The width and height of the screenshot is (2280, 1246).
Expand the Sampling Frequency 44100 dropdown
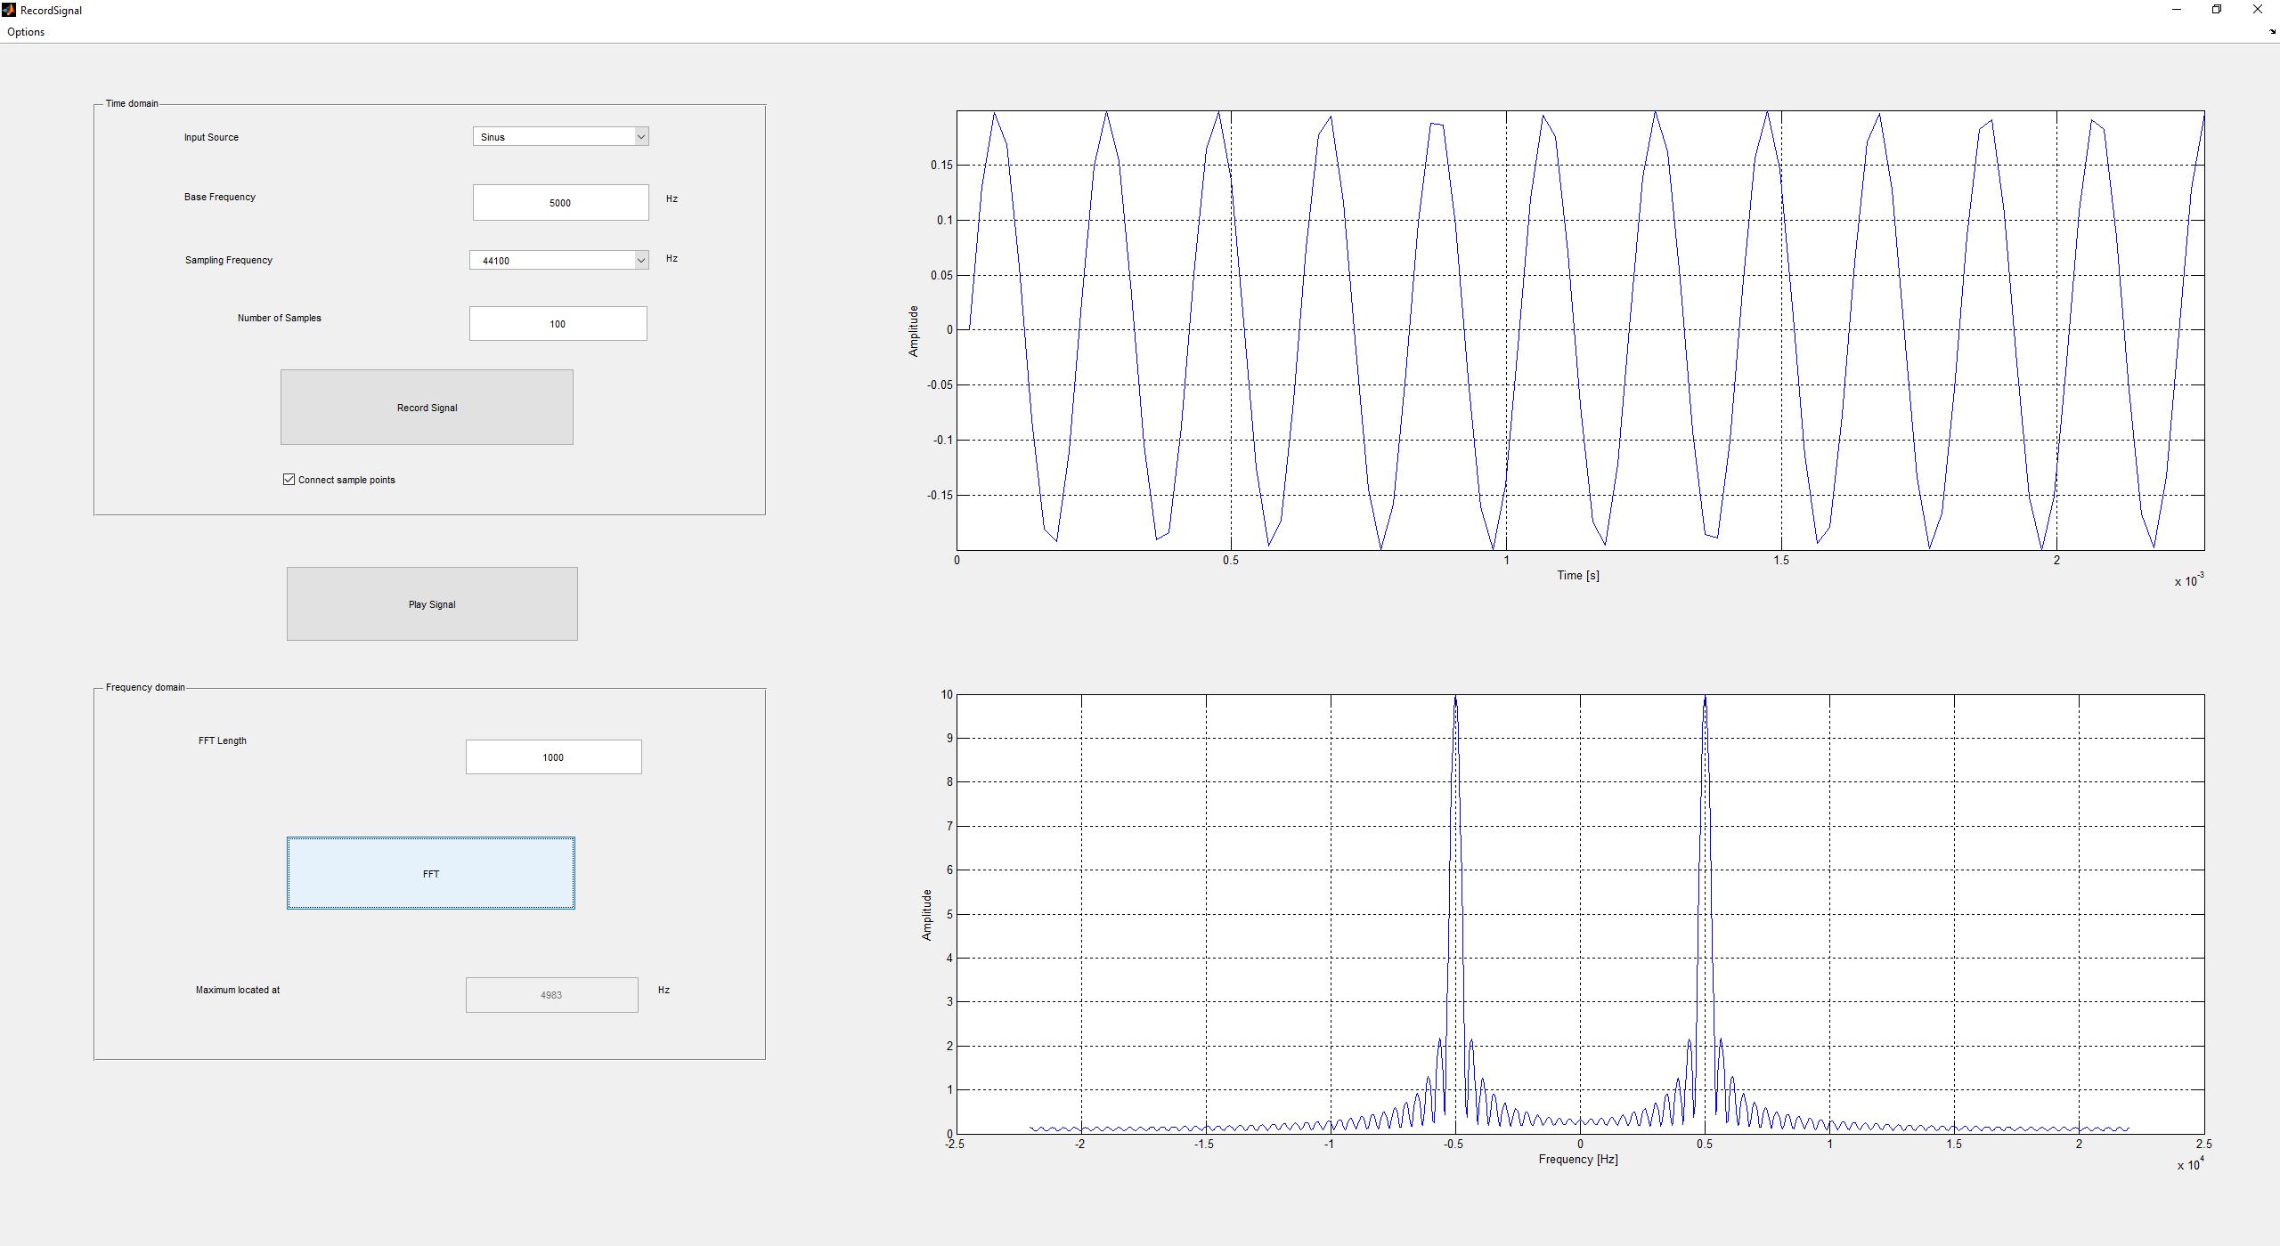coord(558,261)
